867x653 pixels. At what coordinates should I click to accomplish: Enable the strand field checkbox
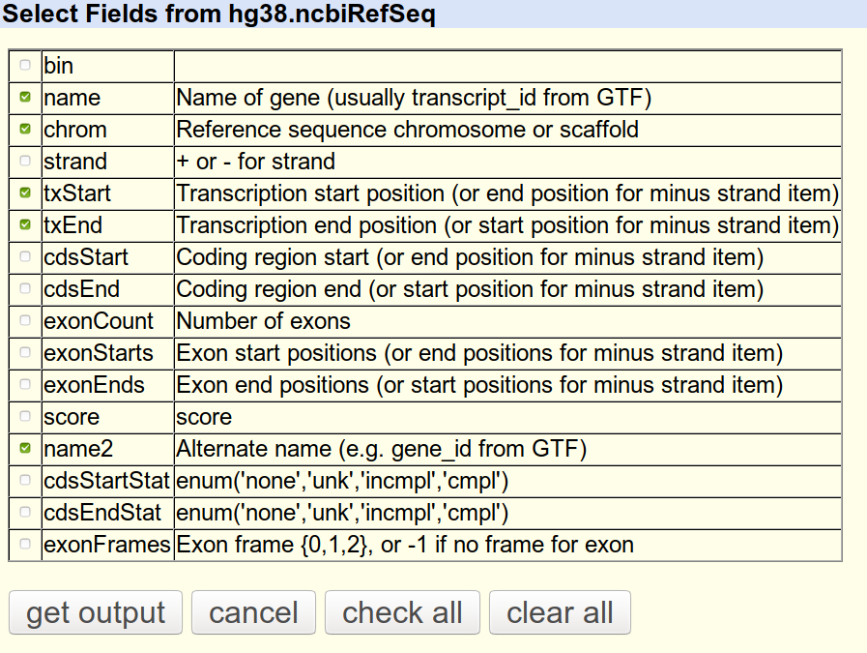[25, 162]
